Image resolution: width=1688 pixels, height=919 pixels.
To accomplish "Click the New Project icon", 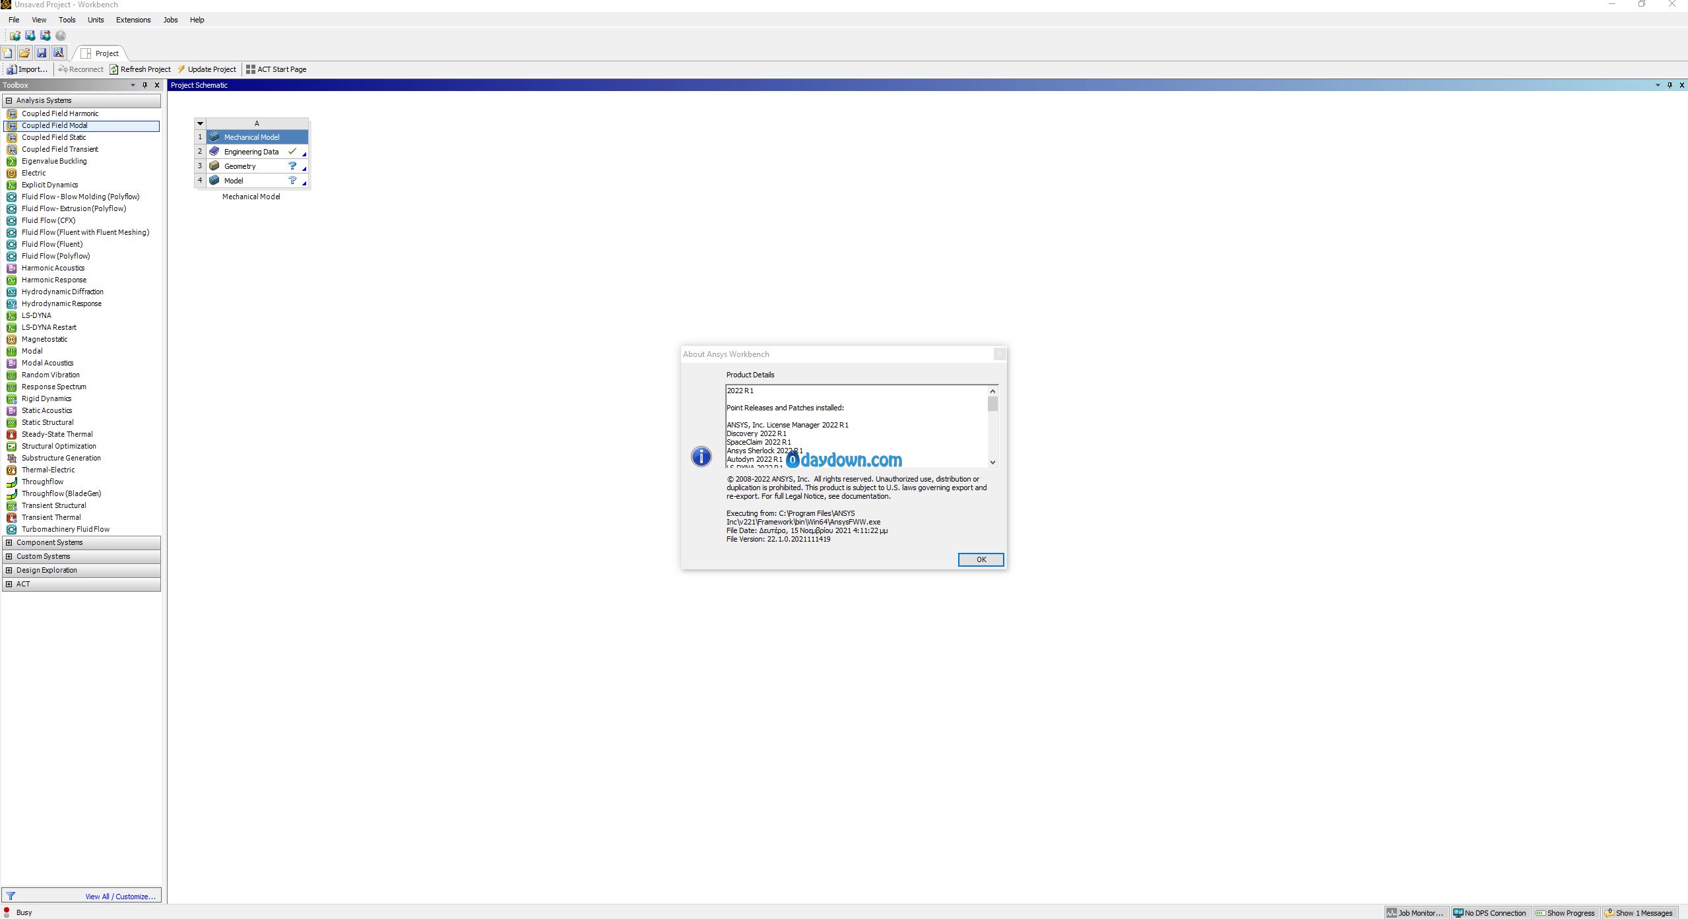I will [7, 53].
